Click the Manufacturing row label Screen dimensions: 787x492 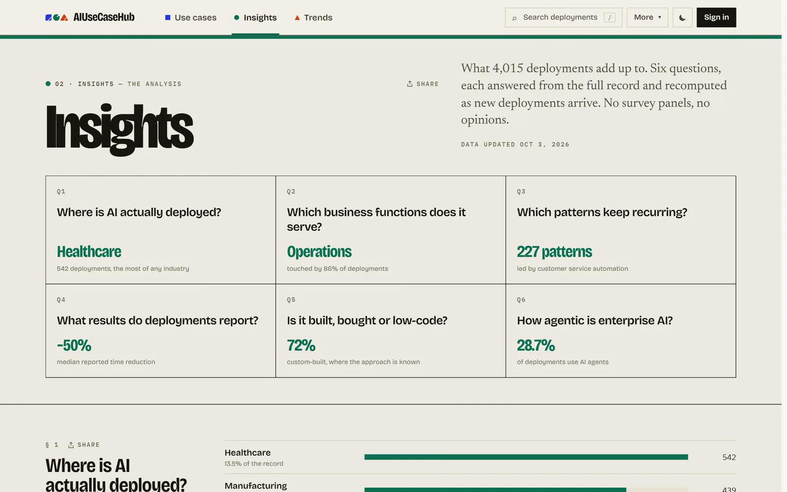pos(256,486)
